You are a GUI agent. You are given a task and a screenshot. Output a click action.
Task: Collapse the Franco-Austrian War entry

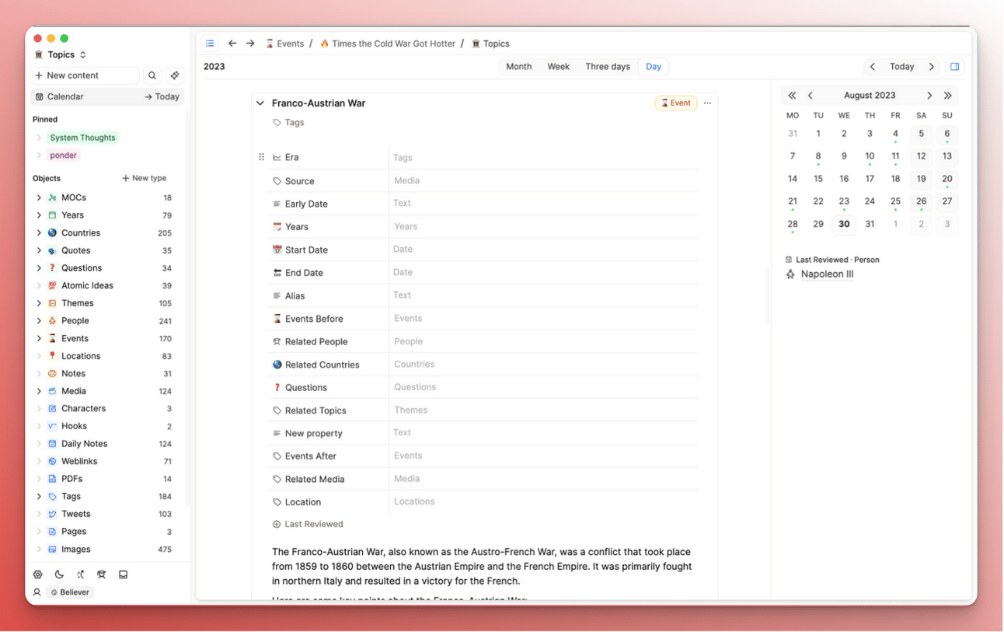tap(260, 103)
